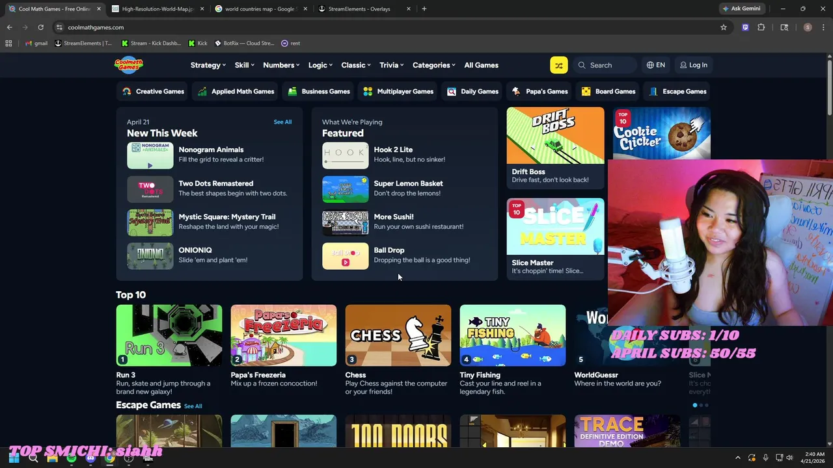Open Spotify from the taskbar

click(71, 458)
